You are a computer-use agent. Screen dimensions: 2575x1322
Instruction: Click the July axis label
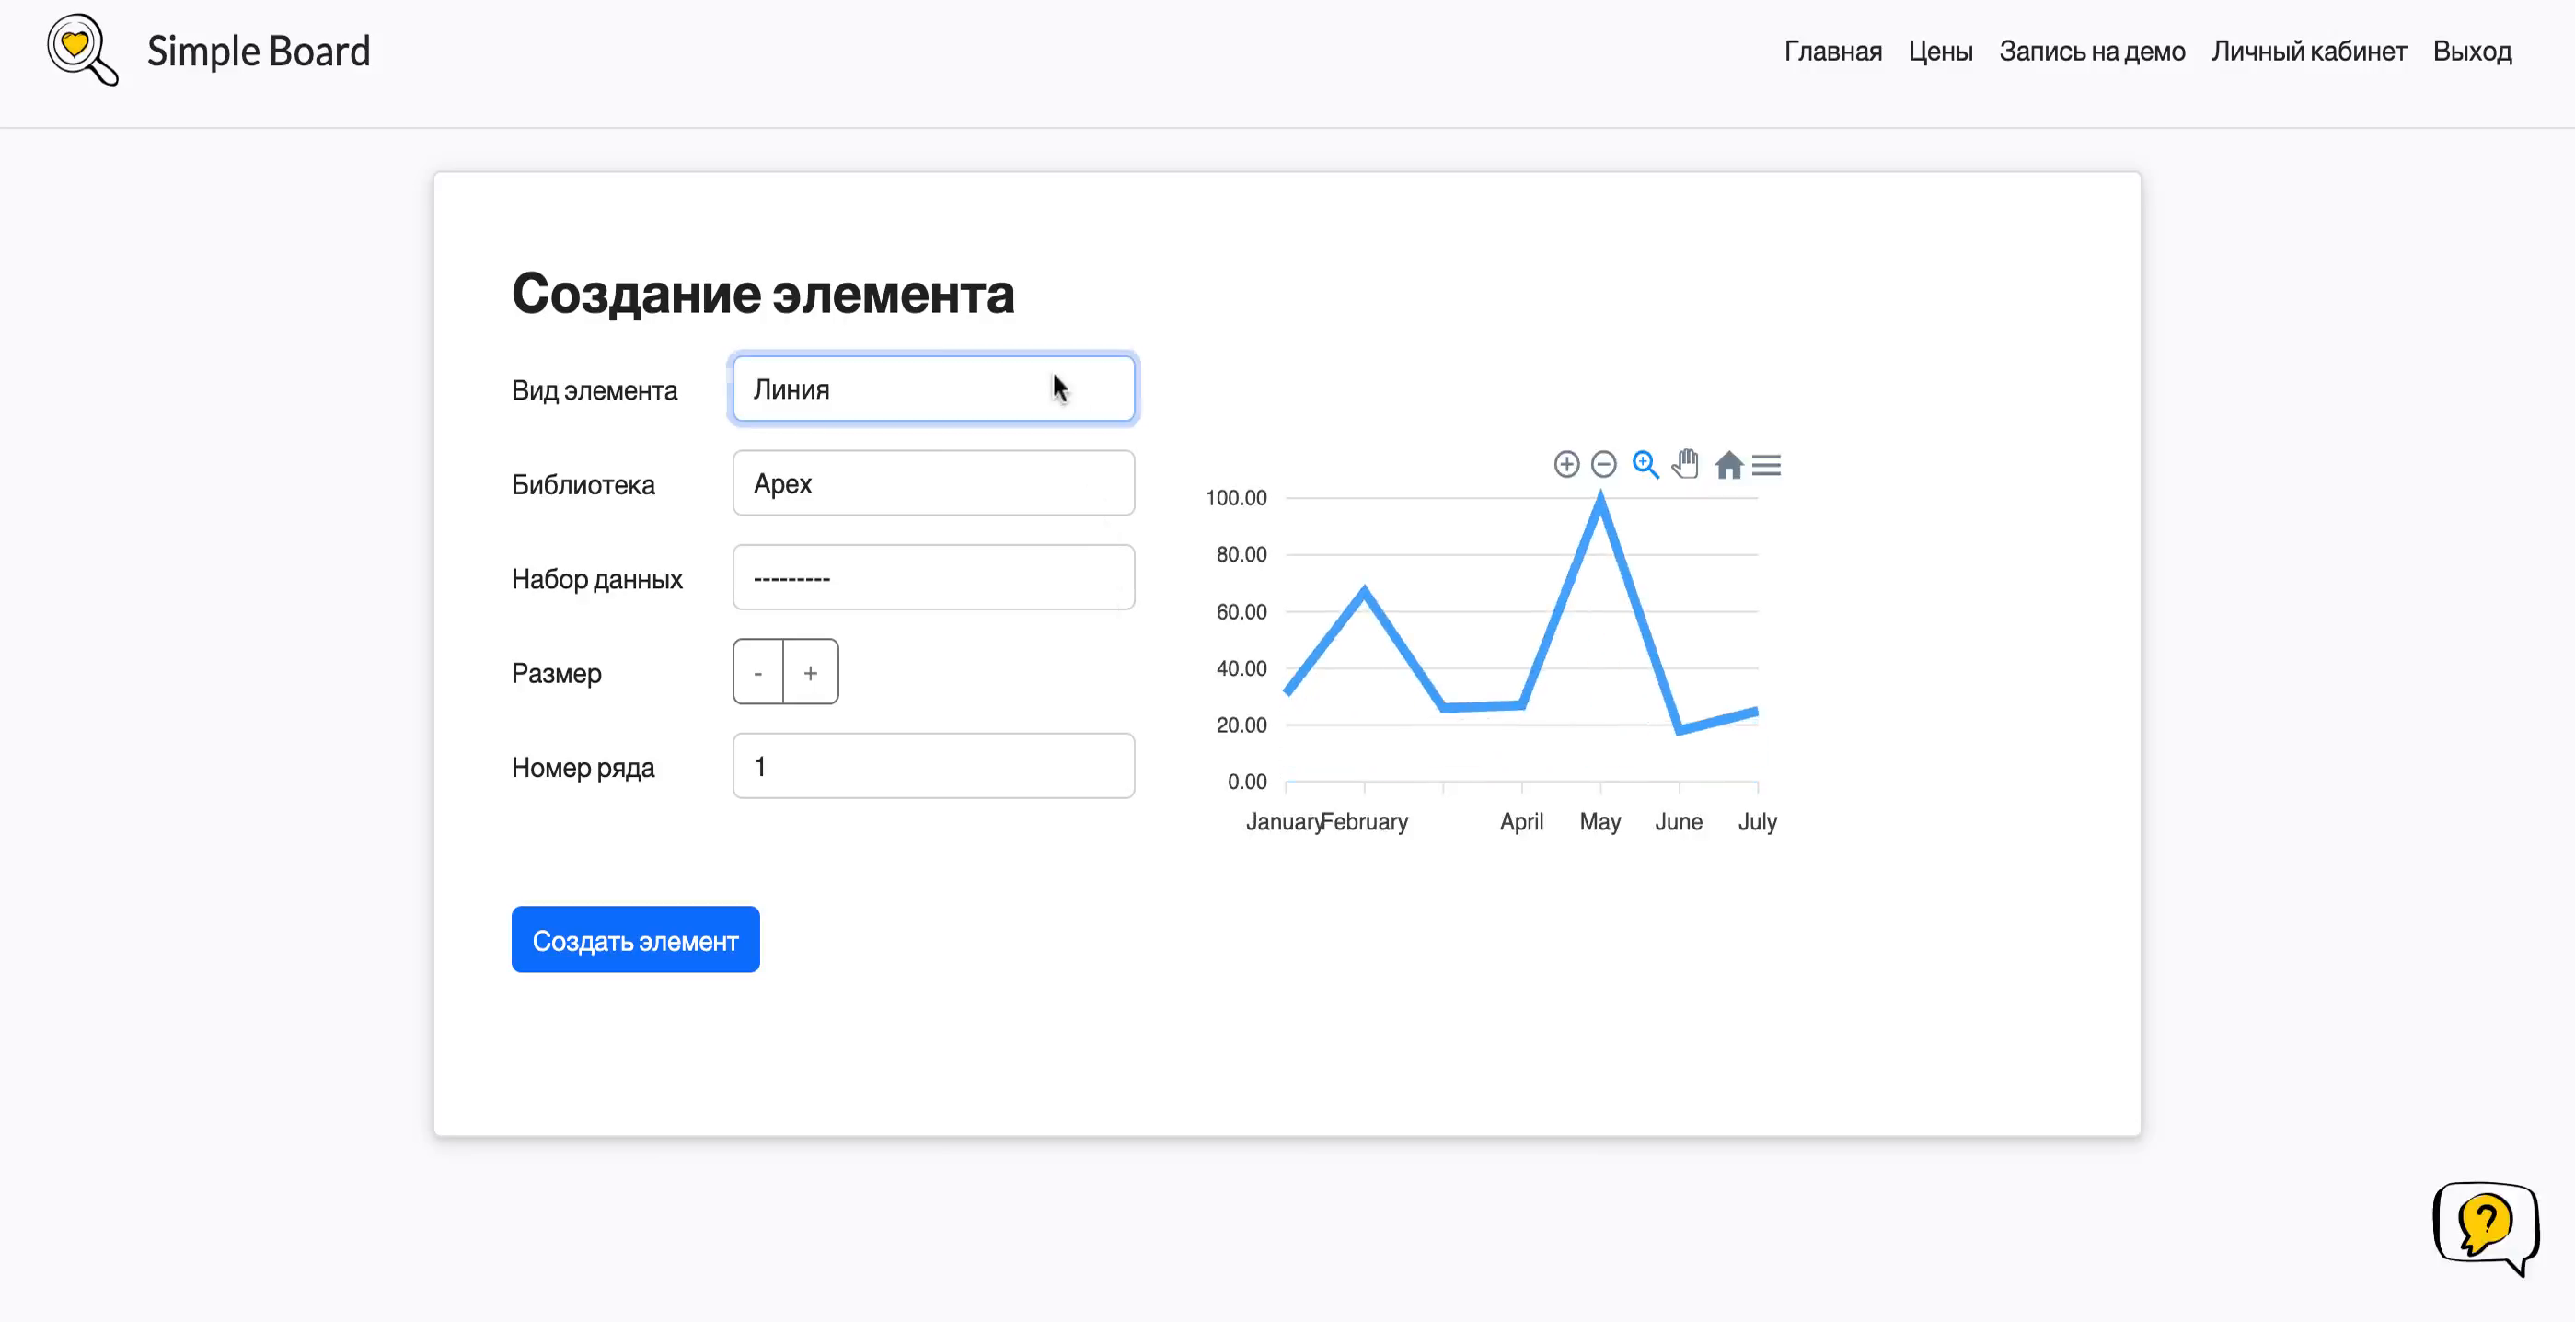click(x=1758, y=822)
